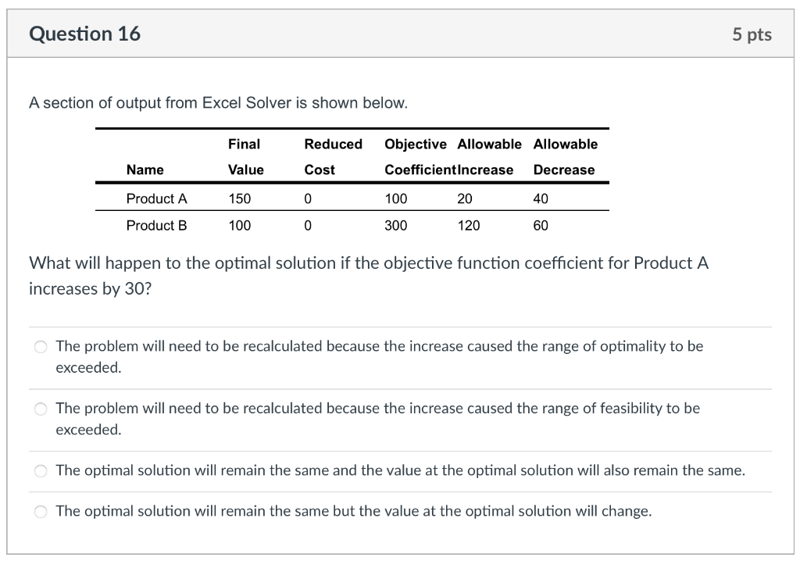The height and width of the screenshot is (561, 800).
Task: Click the Objective Coefficient column header
Action: [415, 156]
